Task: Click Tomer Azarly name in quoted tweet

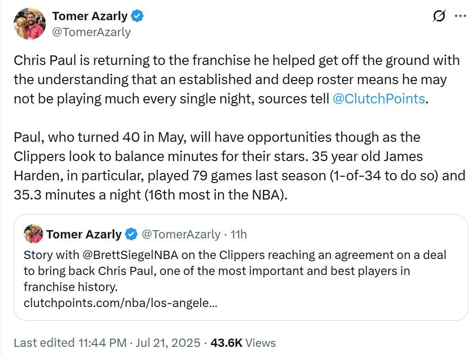Action: tap(84, 234)
